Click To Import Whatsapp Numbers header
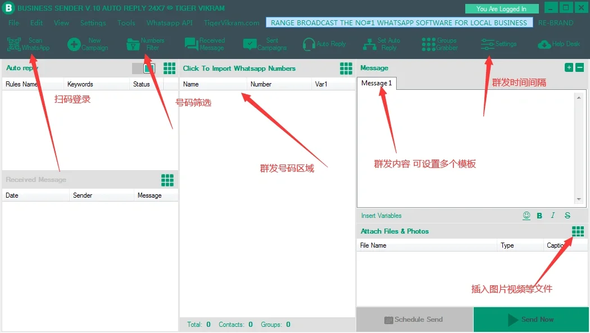Image resolution: width=590 pixels, height=333 pixels. tap(239, 69)
